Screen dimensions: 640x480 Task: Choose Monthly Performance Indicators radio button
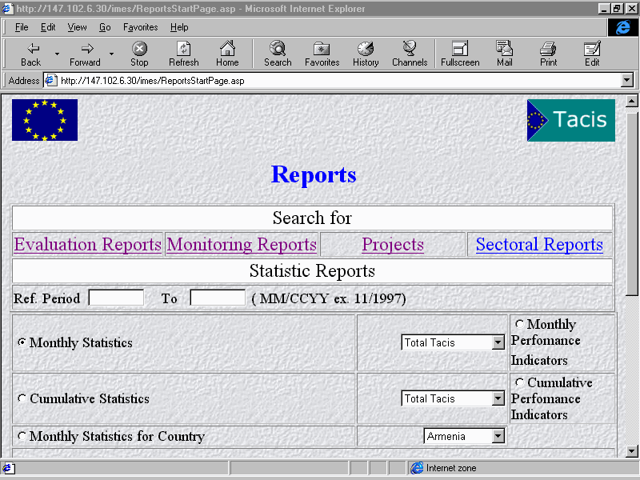(x=520, y=325)
